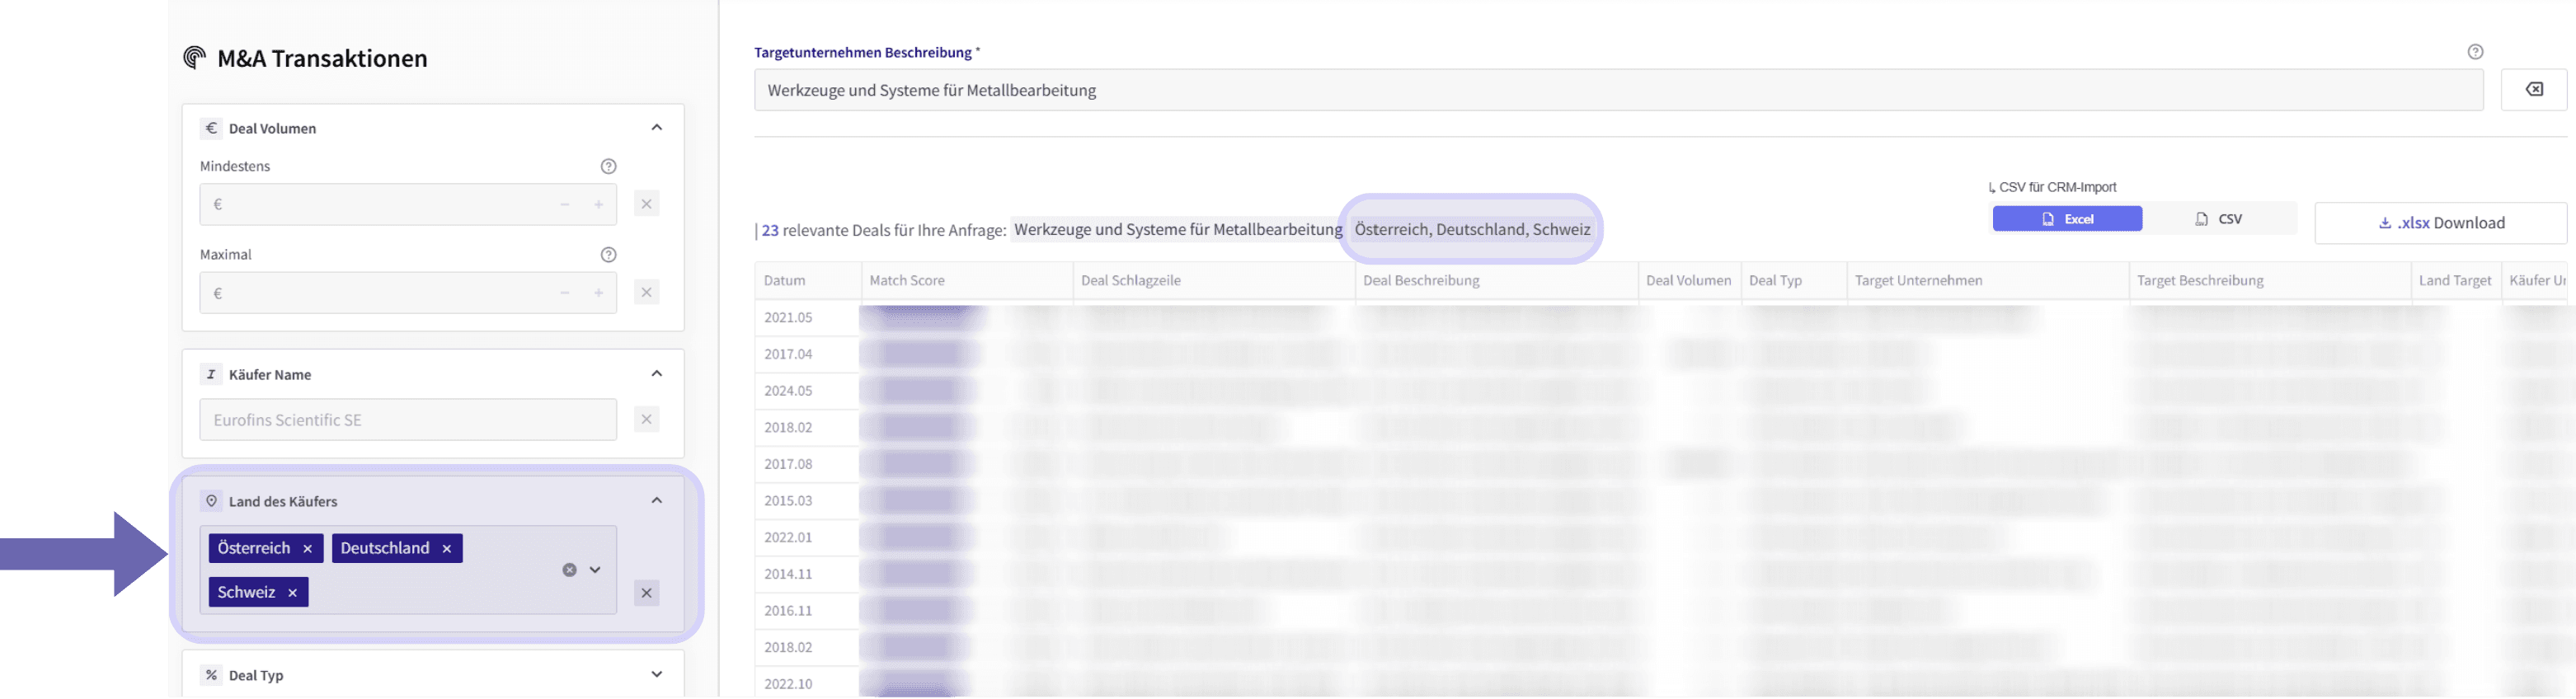Download results as .xlsx file
This screenshot has width=2576, height=699.
[2441, 223]
